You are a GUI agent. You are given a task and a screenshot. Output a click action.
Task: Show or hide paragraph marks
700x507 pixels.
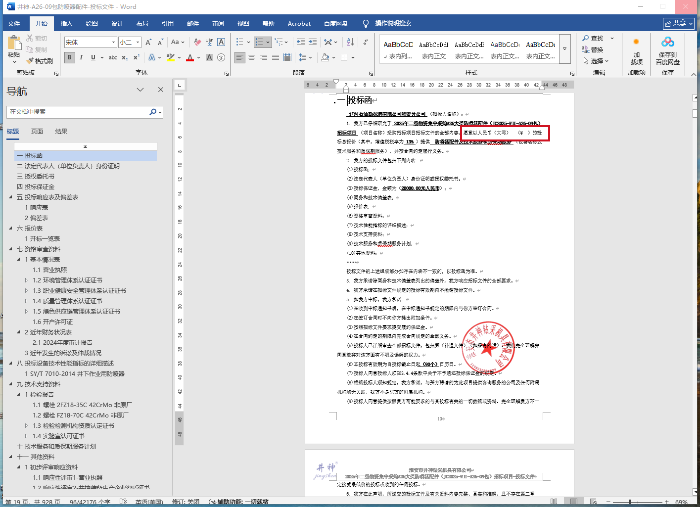point(366,43)
